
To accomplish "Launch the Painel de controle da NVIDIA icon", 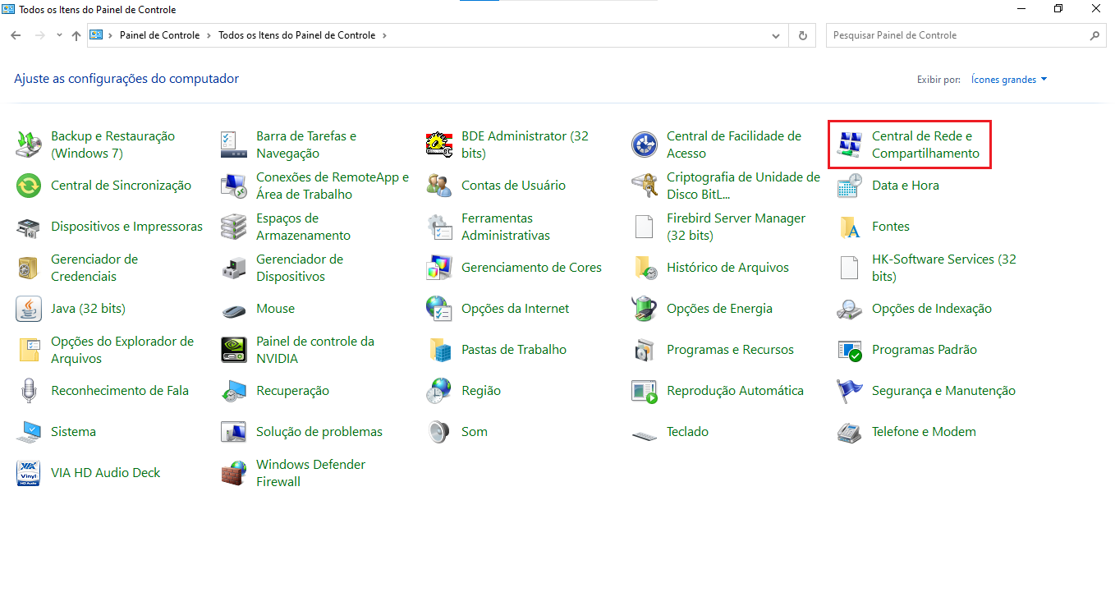I will 234,350.
